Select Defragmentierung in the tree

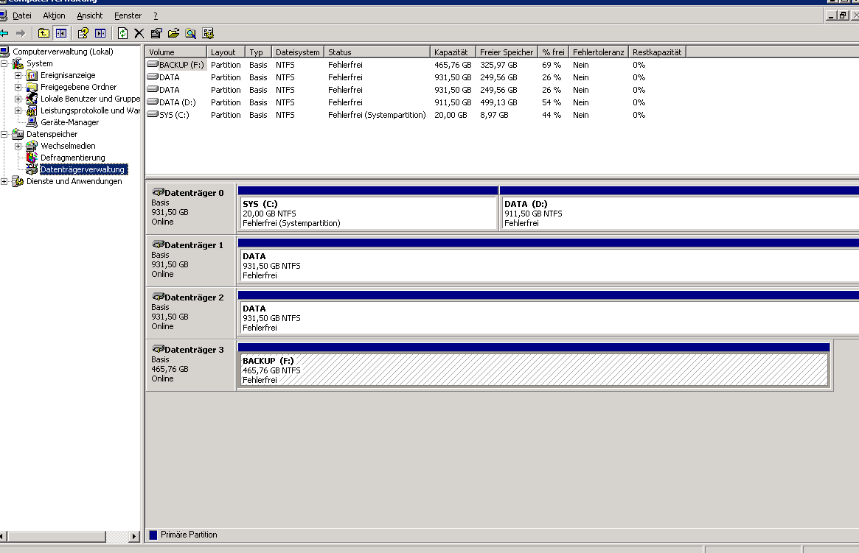(x=73, y=158)
